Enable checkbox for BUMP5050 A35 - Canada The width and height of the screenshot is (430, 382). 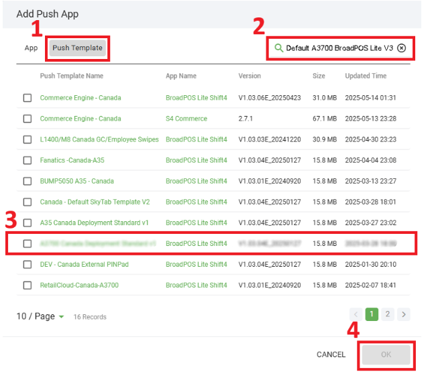(x=28, y=181)
